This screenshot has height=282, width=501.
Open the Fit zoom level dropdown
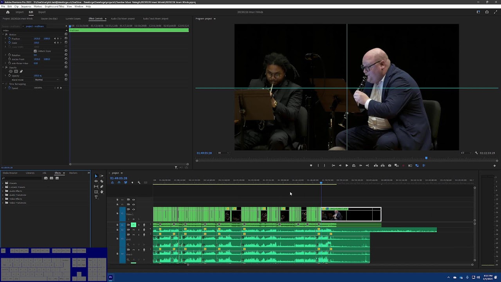coord(223,153)
